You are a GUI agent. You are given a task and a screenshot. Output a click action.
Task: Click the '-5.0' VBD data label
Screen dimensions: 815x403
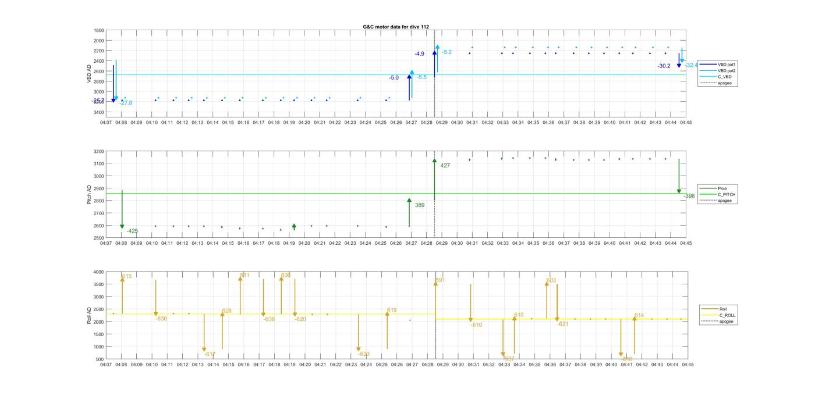(394, 78)
